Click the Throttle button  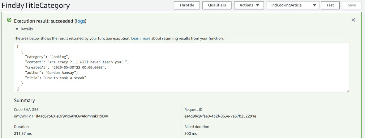click(x=187, y=5)
